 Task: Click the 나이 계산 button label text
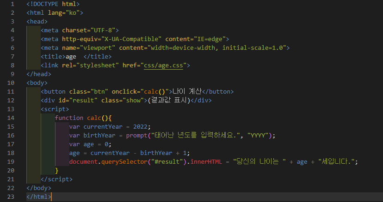(187, 91)
